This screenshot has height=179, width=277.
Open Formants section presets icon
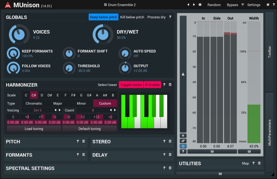tap(83, 155)
